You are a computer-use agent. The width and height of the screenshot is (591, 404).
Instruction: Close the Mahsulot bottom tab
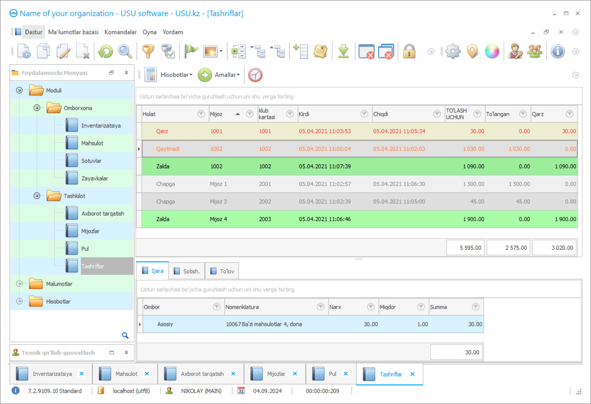147,374
